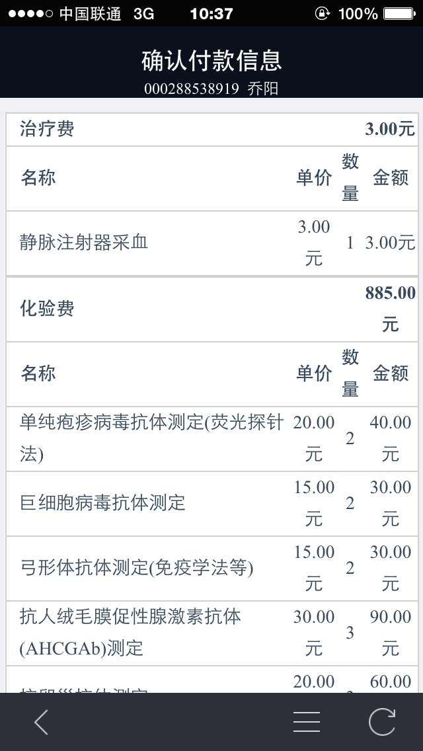
Task: Tap the battery icon in status bar
Action: (x=401, y=13)
